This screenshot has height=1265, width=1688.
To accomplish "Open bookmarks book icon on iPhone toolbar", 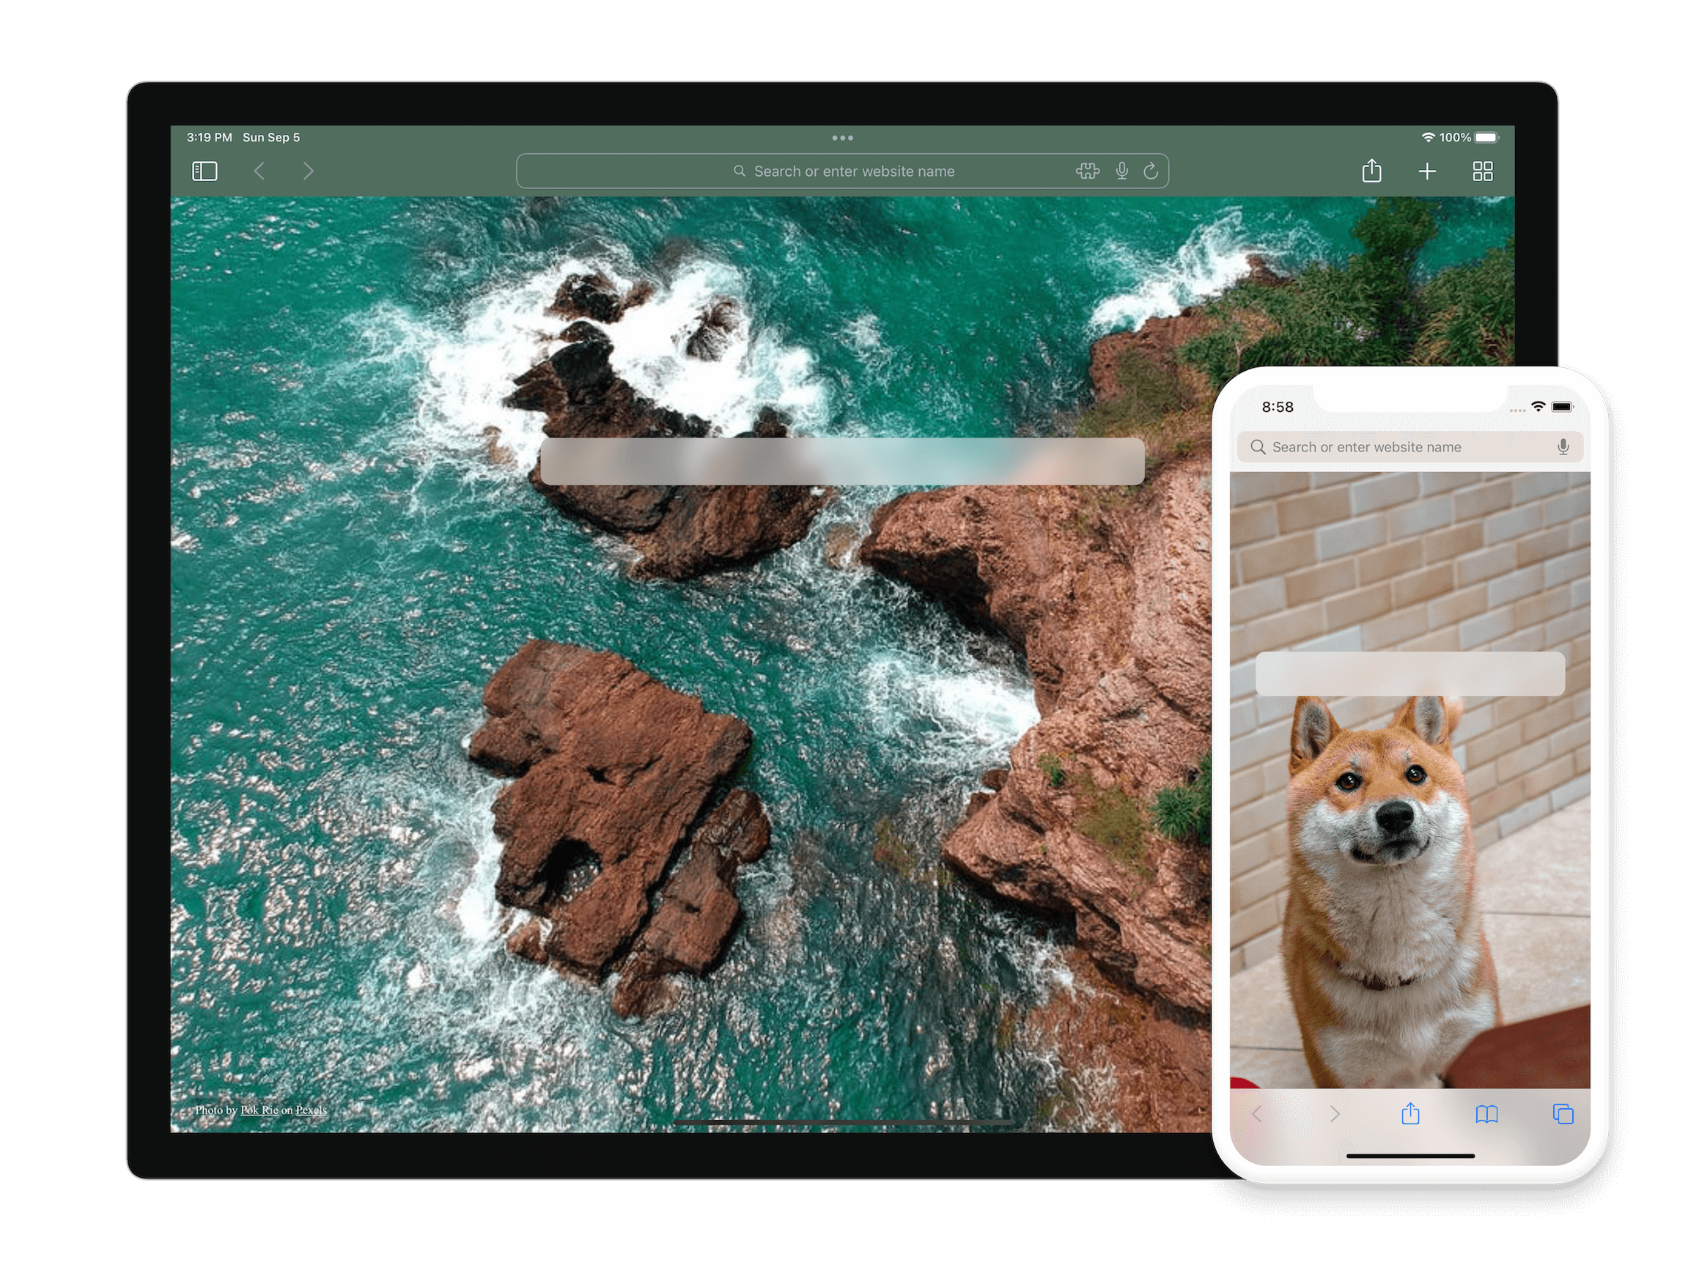I will click(x=1486, y=1115).
